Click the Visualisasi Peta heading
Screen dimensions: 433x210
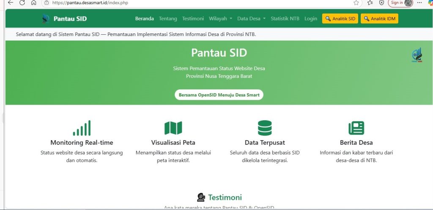click(173, 143)
